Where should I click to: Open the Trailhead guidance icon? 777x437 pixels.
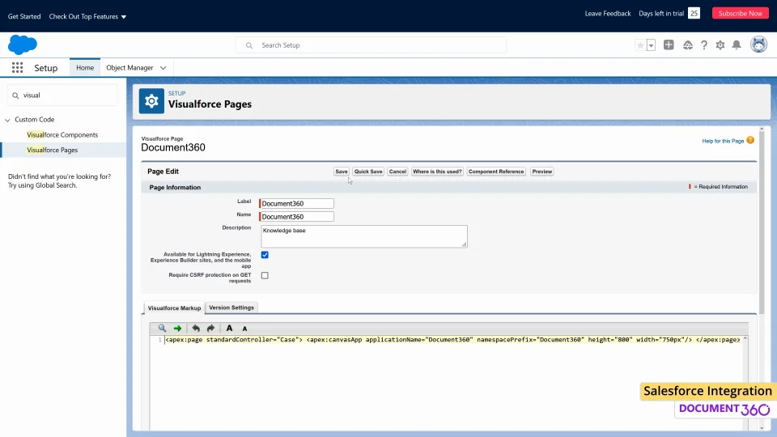[x=688, y=45]
